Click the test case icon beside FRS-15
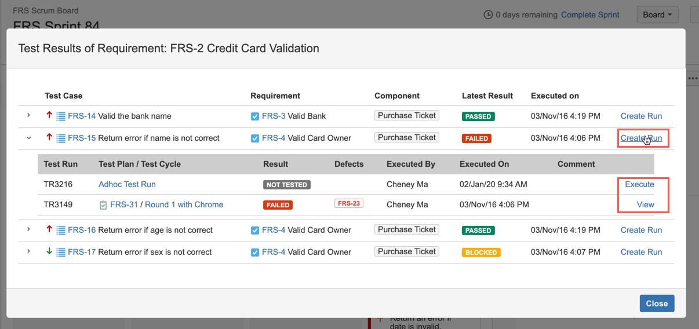Screen dimensions: 699x329 61,138
